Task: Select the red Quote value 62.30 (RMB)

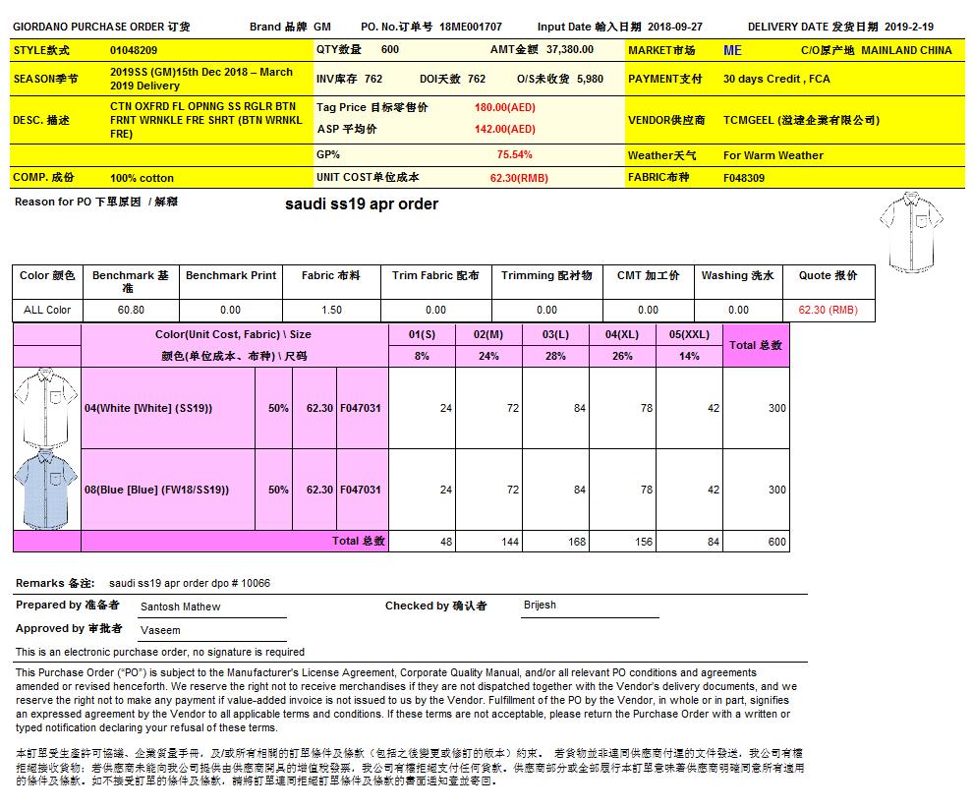Action: pos(828,310)
